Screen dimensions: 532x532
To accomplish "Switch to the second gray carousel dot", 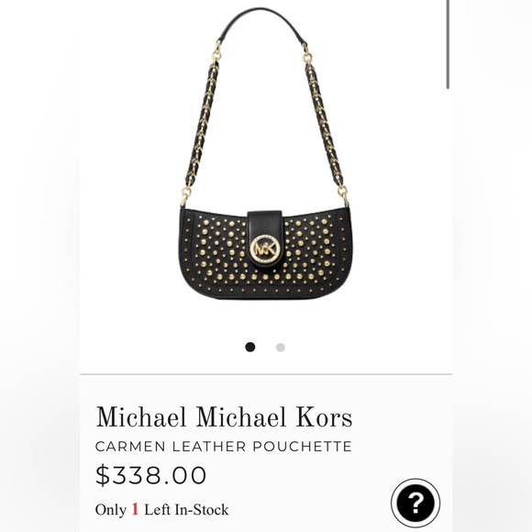I will pyautogui.click(x=281, y=348).
